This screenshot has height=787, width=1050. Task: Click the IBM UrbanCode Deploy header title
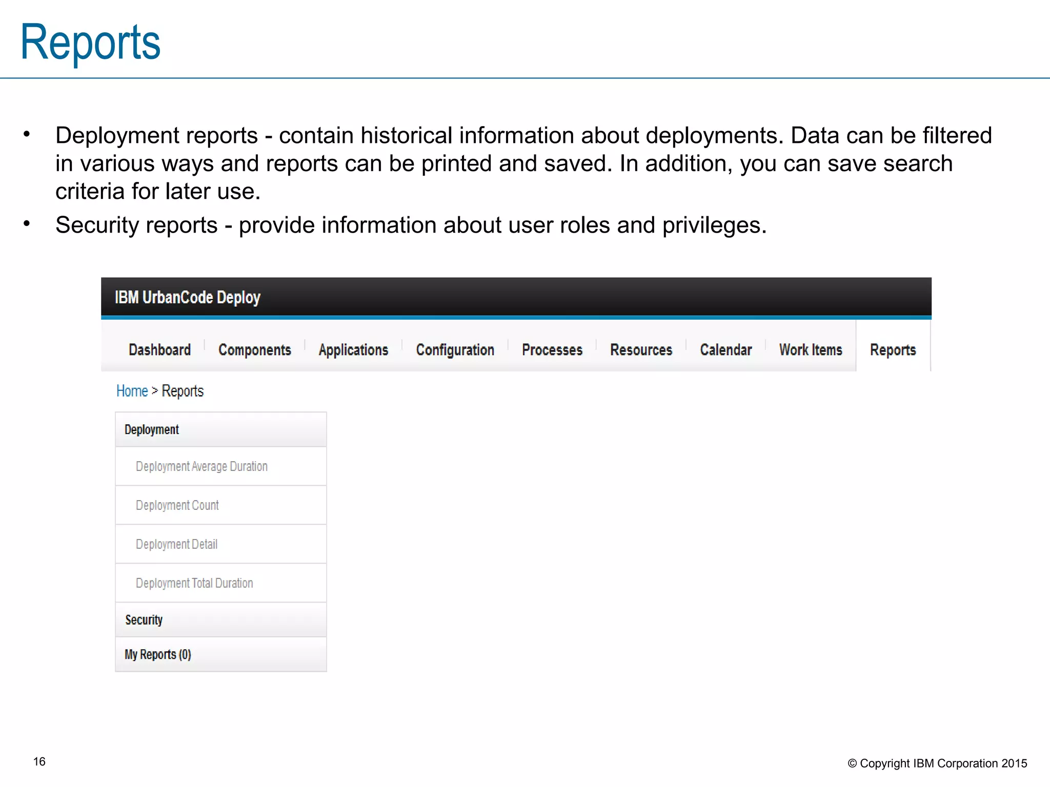coord(188,297)
